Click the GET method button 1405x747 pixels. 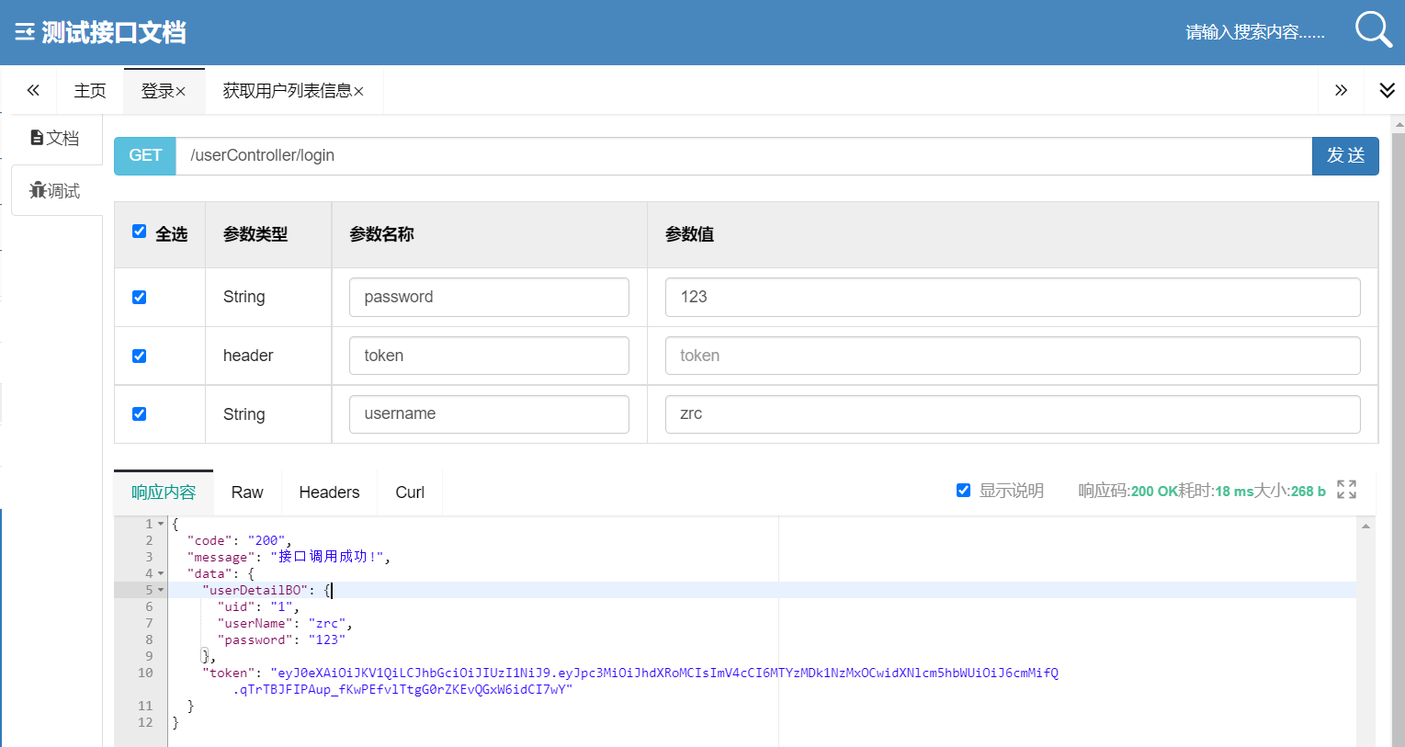[145, 156]
